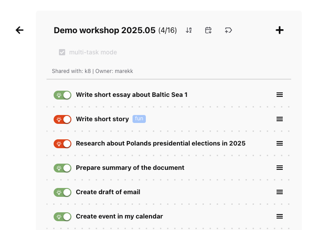
Task: Click the sort order icon
Action: coord(189,30)
